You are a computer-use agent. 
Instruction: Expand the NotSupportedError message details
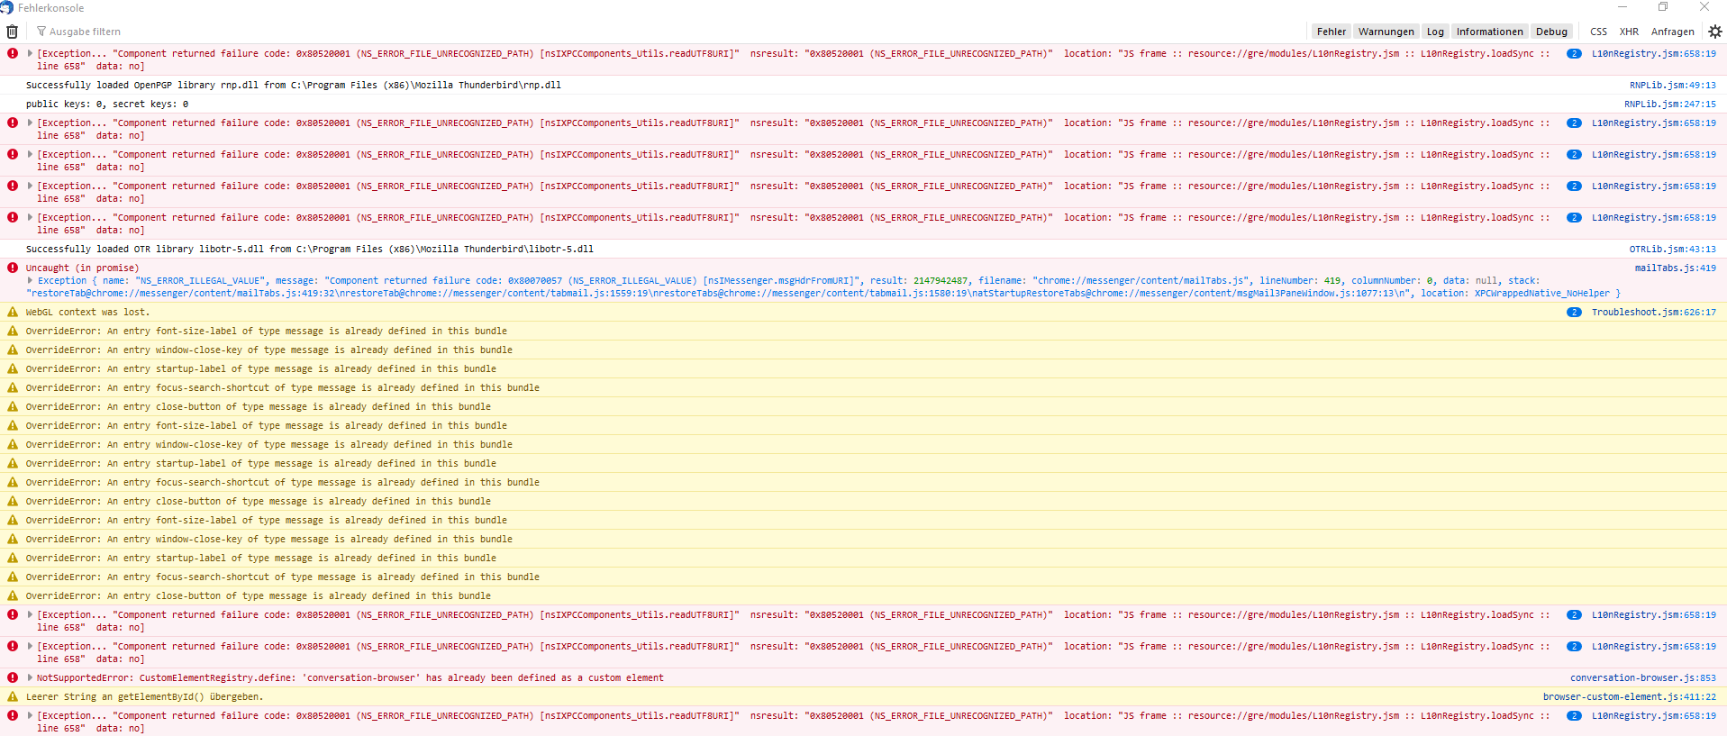[x=31, y=677]
